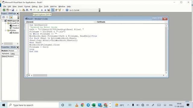Screen dimensions: 193x108
Task: Save the workbook with the floppy disk icon
Action: [x=13, y=10]
